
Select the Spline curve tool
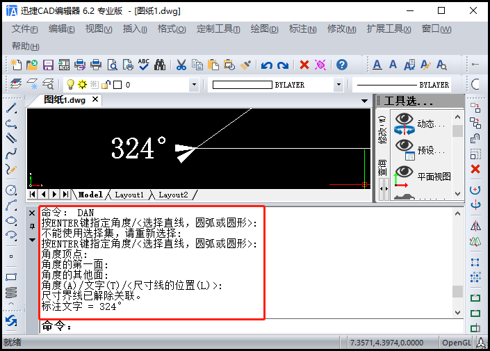coord(11,154)
